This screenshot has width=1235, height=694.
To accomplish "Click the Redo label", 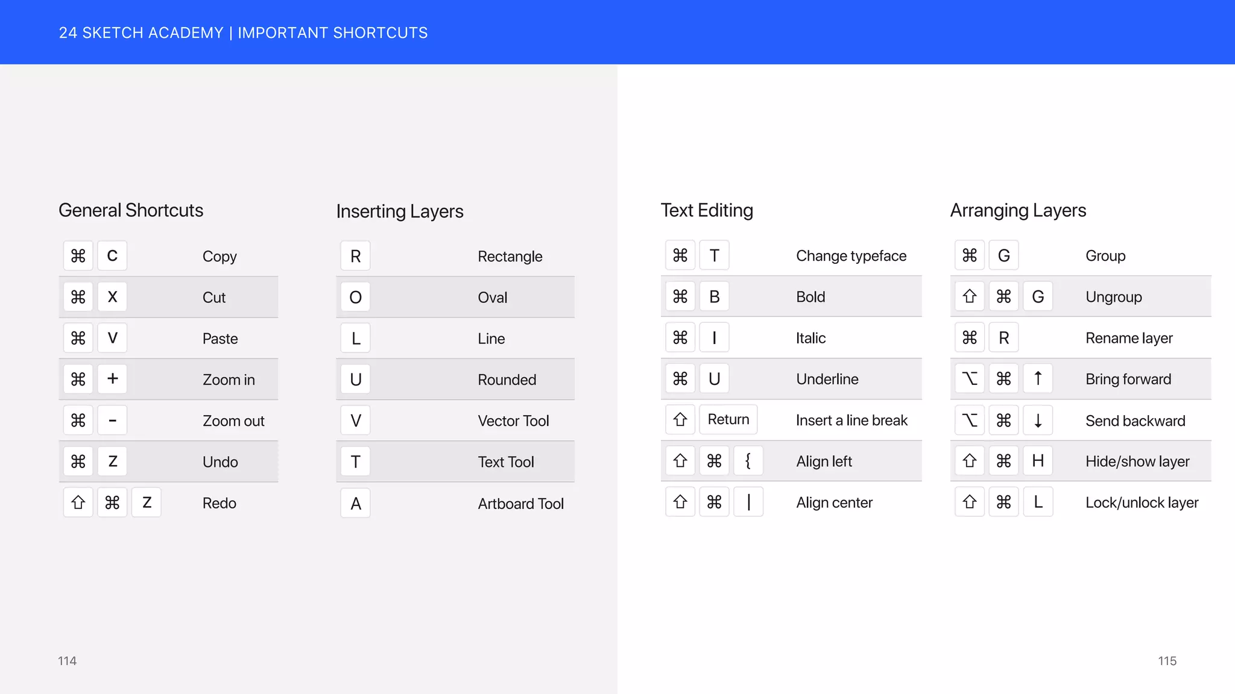I will click(220, 503).
